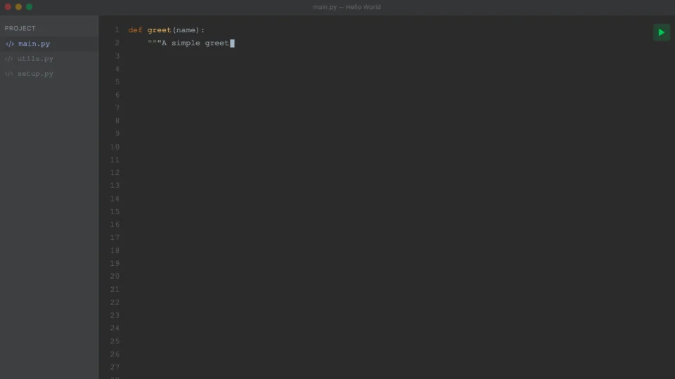Click the code icon beside setup.py
Viewport: 675px width, 379px height.
point(9,74)
